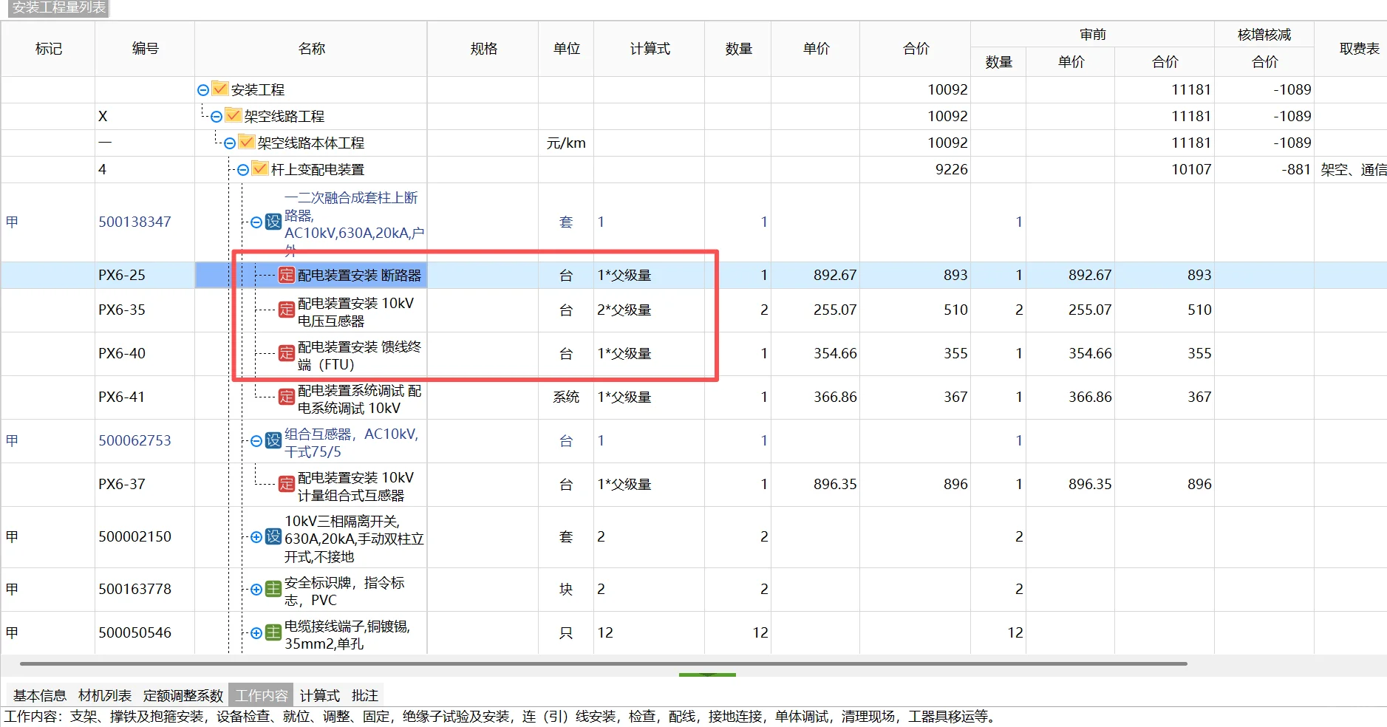
Task: Click unit price 892.67 under 单价 for PX6-25
Action: 835,275
